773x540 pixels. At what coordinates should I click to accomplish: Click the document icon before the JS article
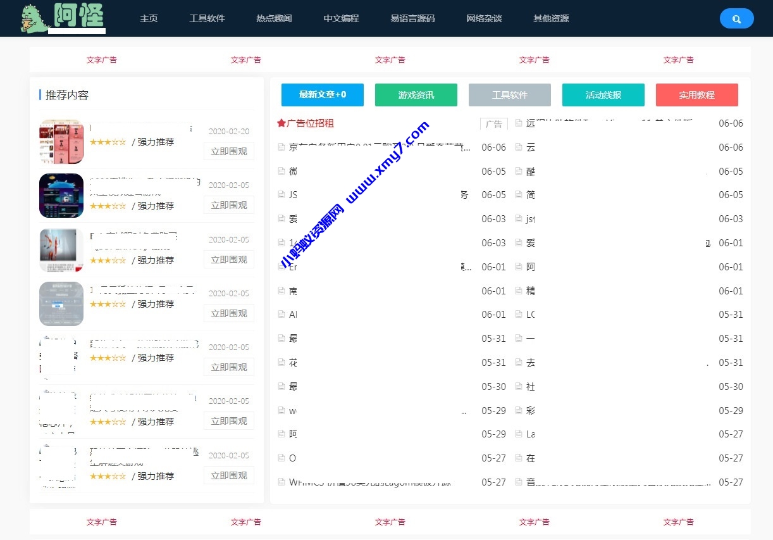tap(280, 194)
